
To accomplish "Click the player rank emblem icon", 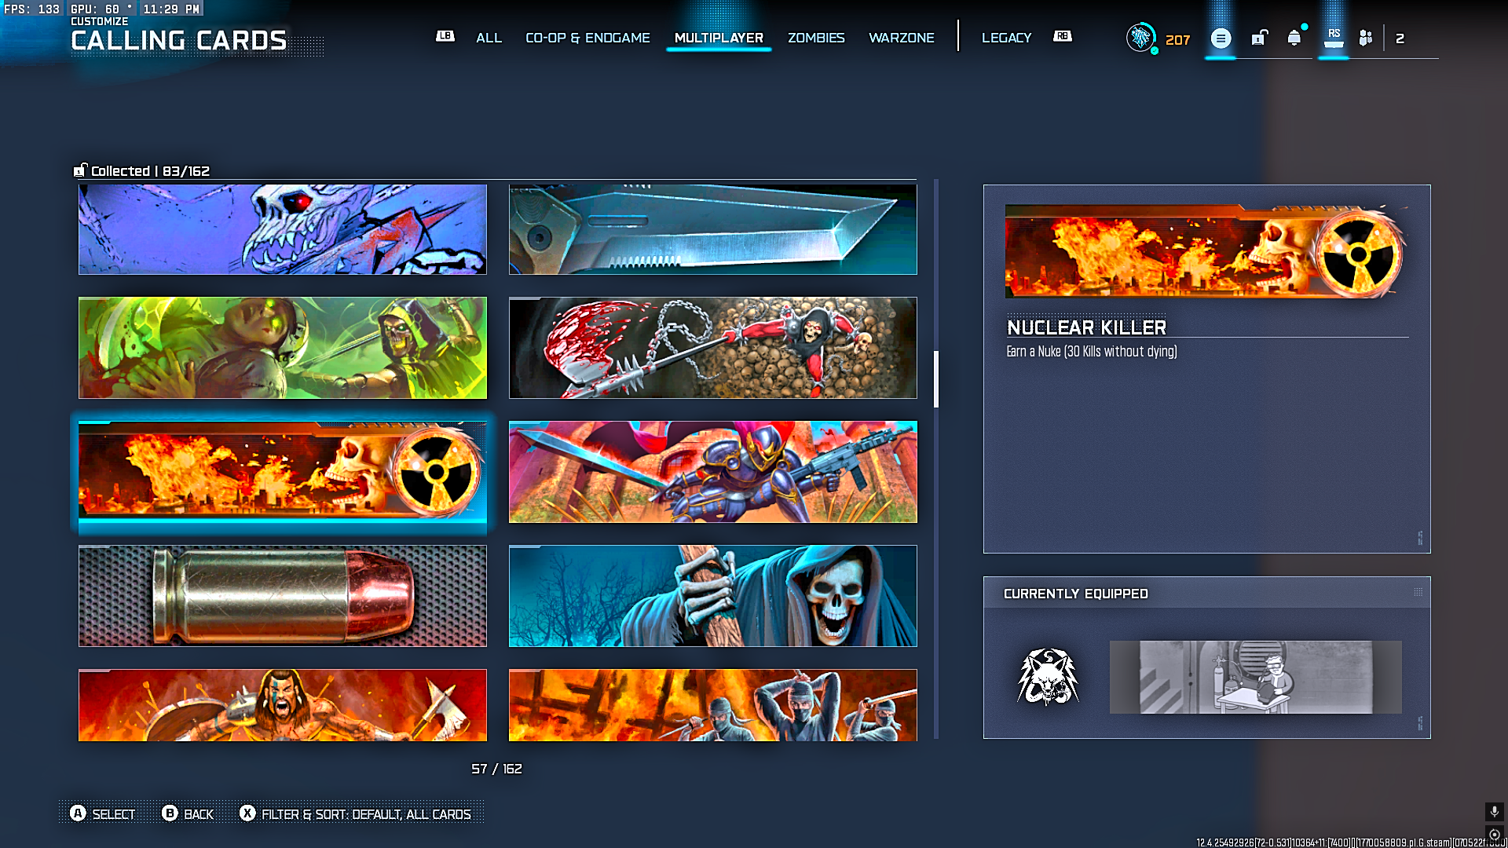I will [1140, 37].
